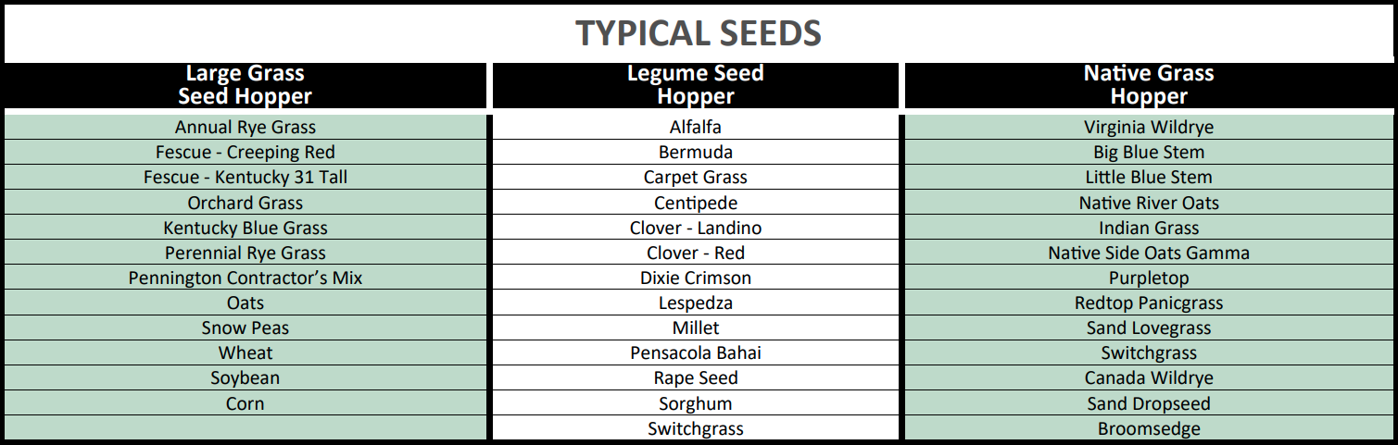Select the Large Grass Seed Hopper header
Viewport: 1398px width, 445px height.
pos(246,85)
